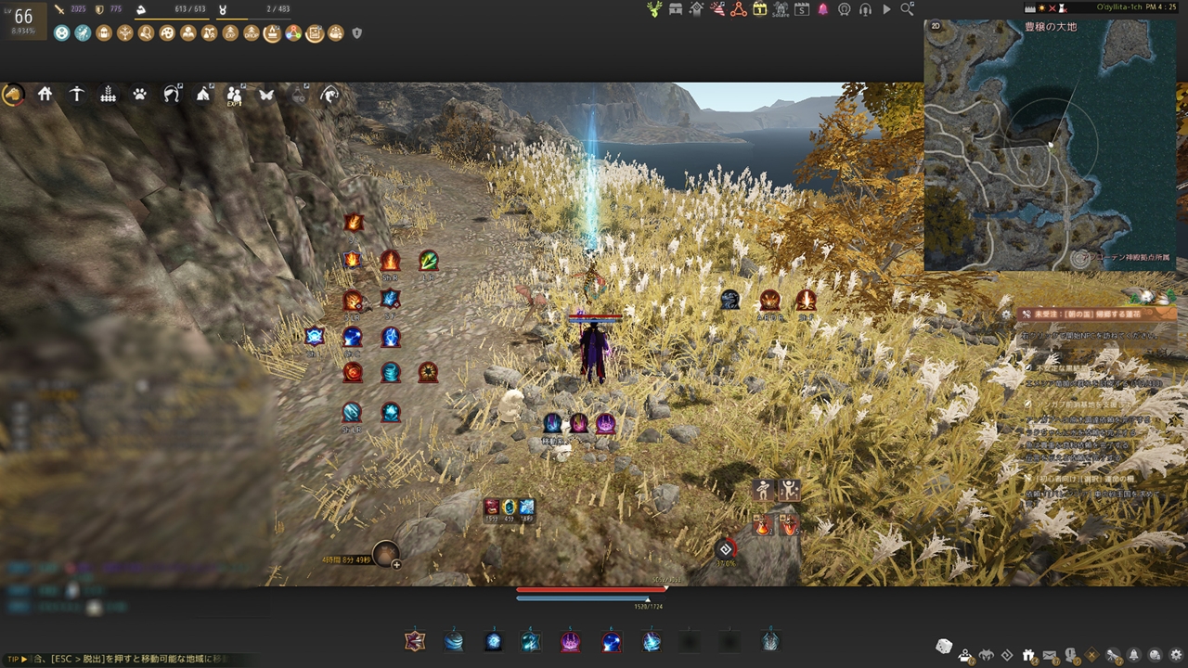The height and width of the screenshot is (668, 1188).
Task: Click the level 66 character panel
Action: pos(23,19)
